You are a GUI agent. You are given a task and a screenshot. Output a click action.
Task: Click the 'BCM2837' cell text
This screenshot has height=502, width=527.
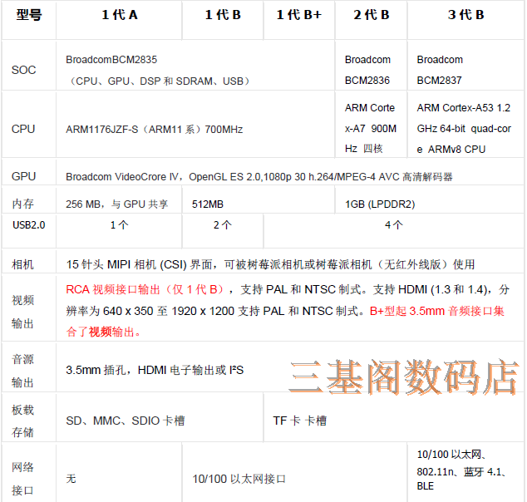[x=439, y=81]
